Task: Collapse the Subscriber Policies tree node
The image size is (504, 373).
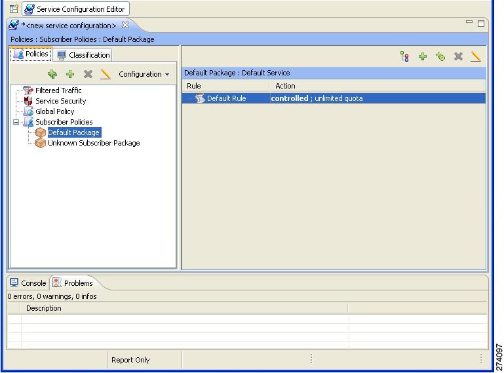Action: [16, 122]
